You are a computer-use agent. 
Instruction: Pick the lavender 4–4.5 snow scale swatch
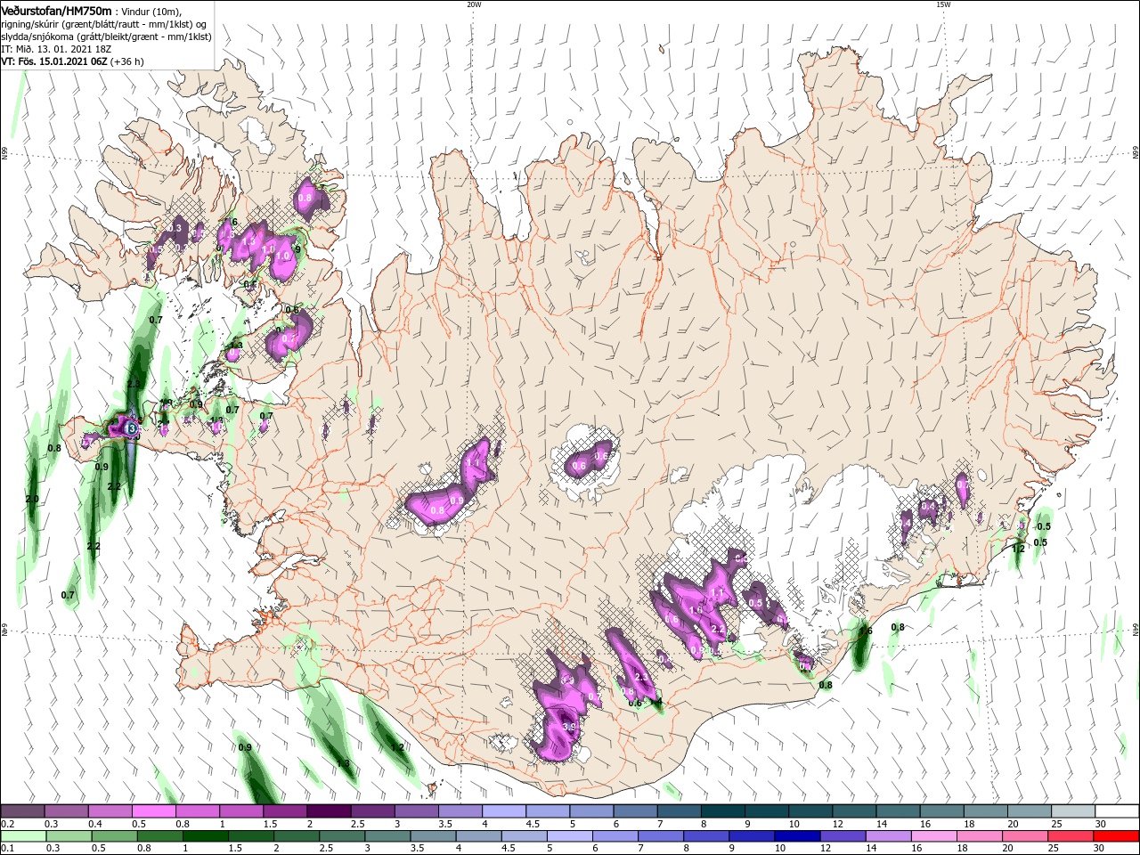pos(504,811)
